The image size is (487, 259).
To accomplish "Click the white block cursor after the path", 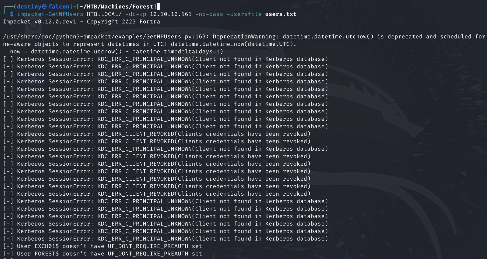I will point(159,6).
